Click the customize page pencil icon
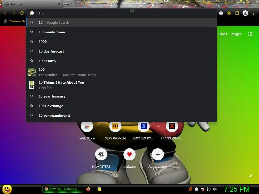 (251, 176)
